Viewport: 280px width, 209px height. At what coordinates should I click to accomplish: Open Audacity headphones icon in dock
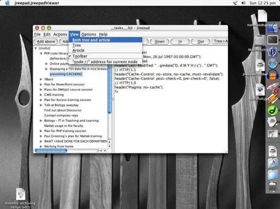click(x=273, y=75)
